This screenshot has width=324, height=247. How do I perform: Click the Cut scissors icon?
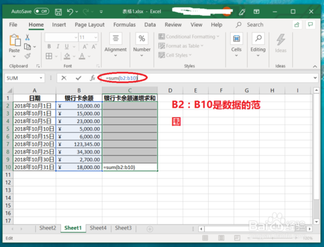[27, 37]
